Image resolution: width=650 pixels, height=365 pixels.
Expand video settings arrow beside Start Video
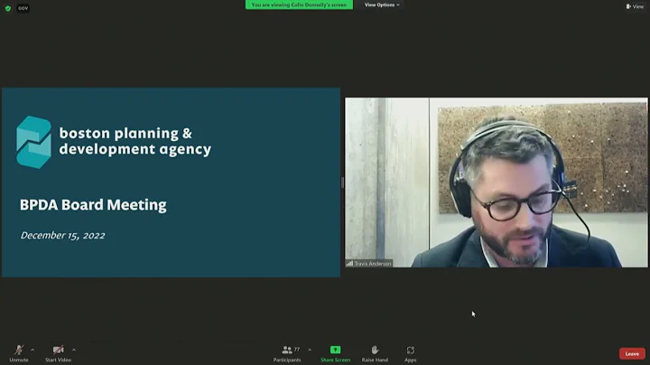click(x=74, y=350)
